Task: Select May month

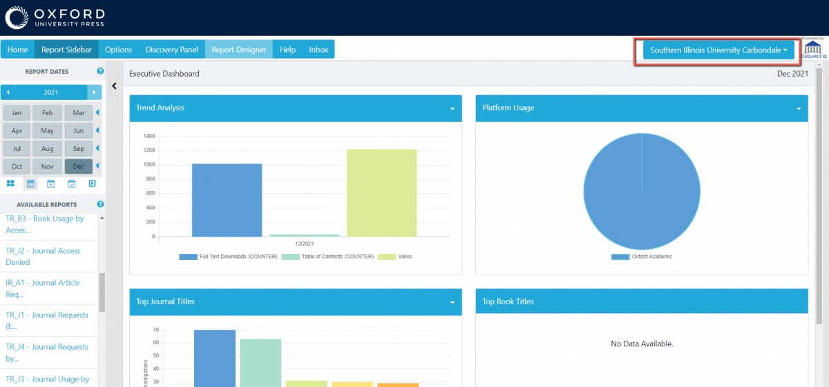Action: tap(48, 130)
